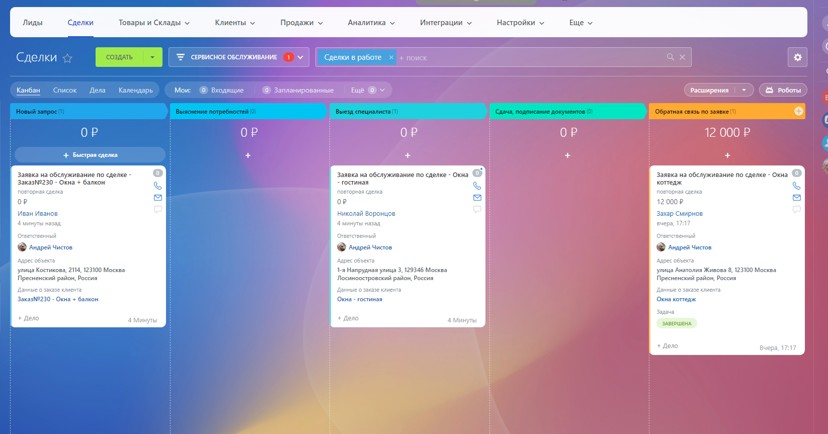
Task: Open deal titled 'Окна - гостиная'
Action: click(x=402, y=179)
